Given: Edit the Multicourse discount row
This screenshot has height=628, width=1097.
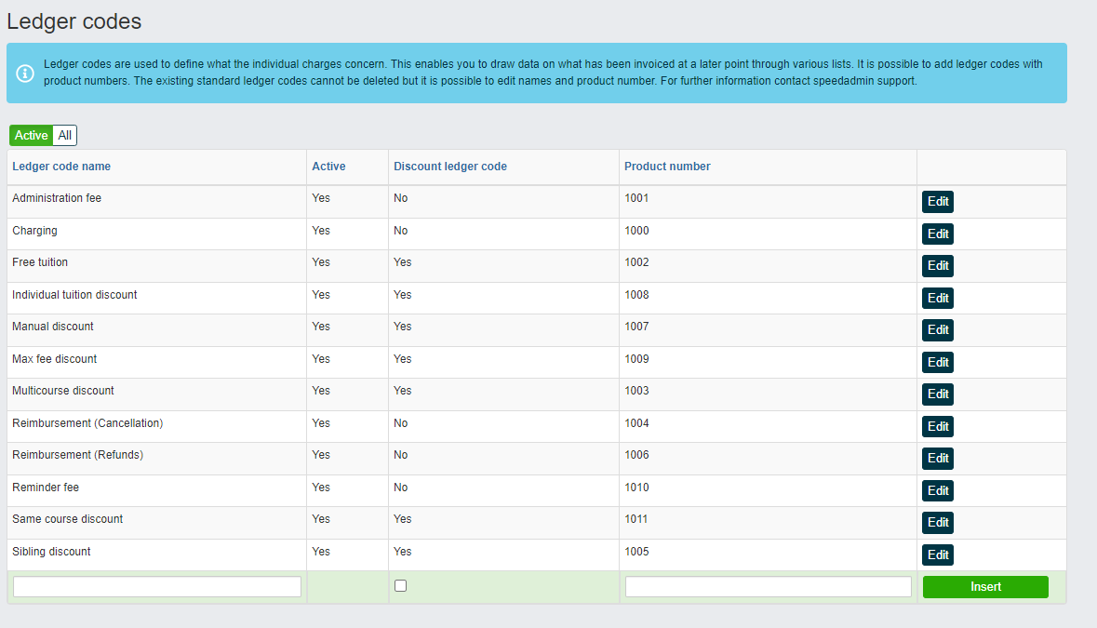Looking at the screenshot, I should click(938, 394).
